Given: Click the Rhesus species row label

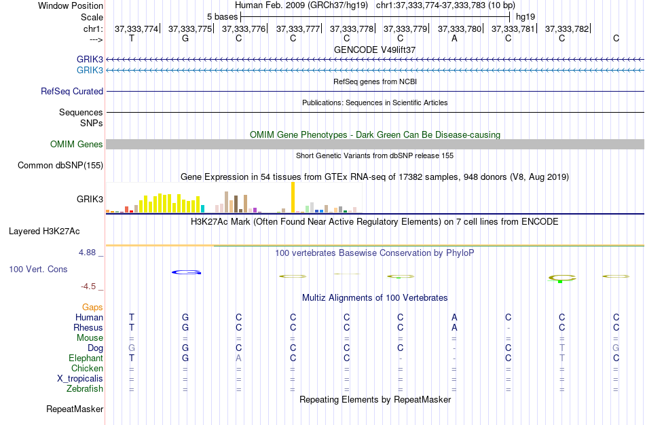Looking at the screenshot, I should coord(88,327).
